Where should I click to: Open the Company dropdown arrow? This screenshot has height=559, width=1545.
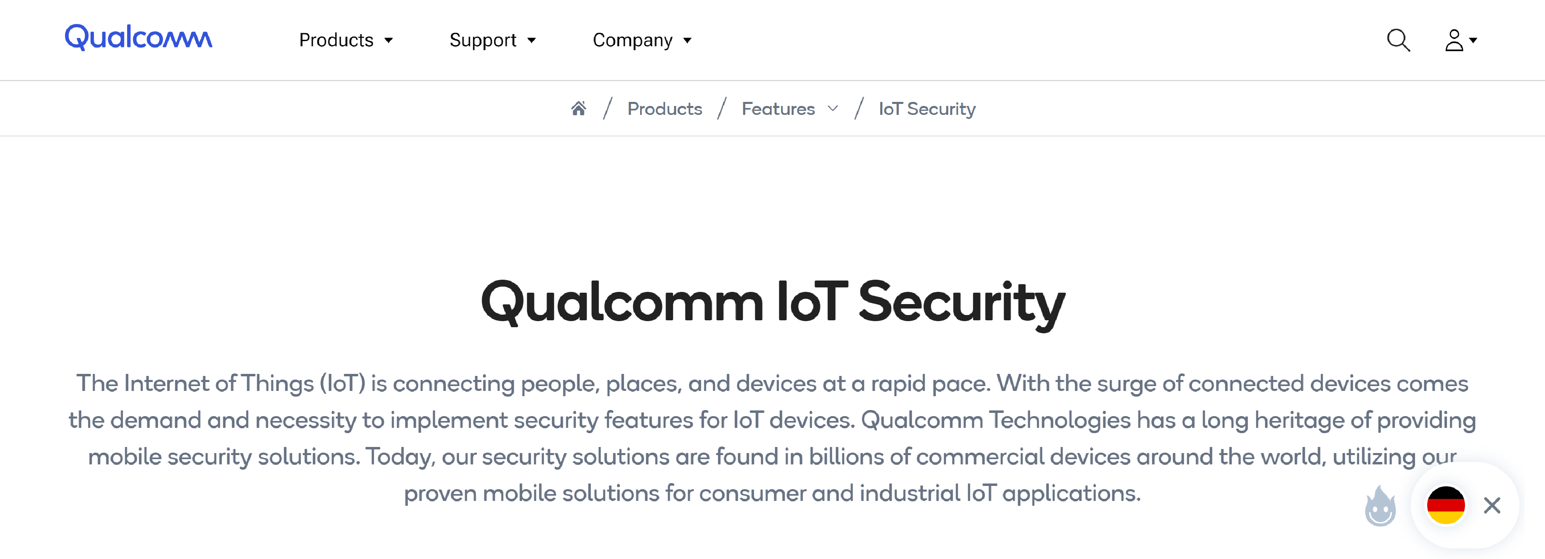[x=687, y=40]
